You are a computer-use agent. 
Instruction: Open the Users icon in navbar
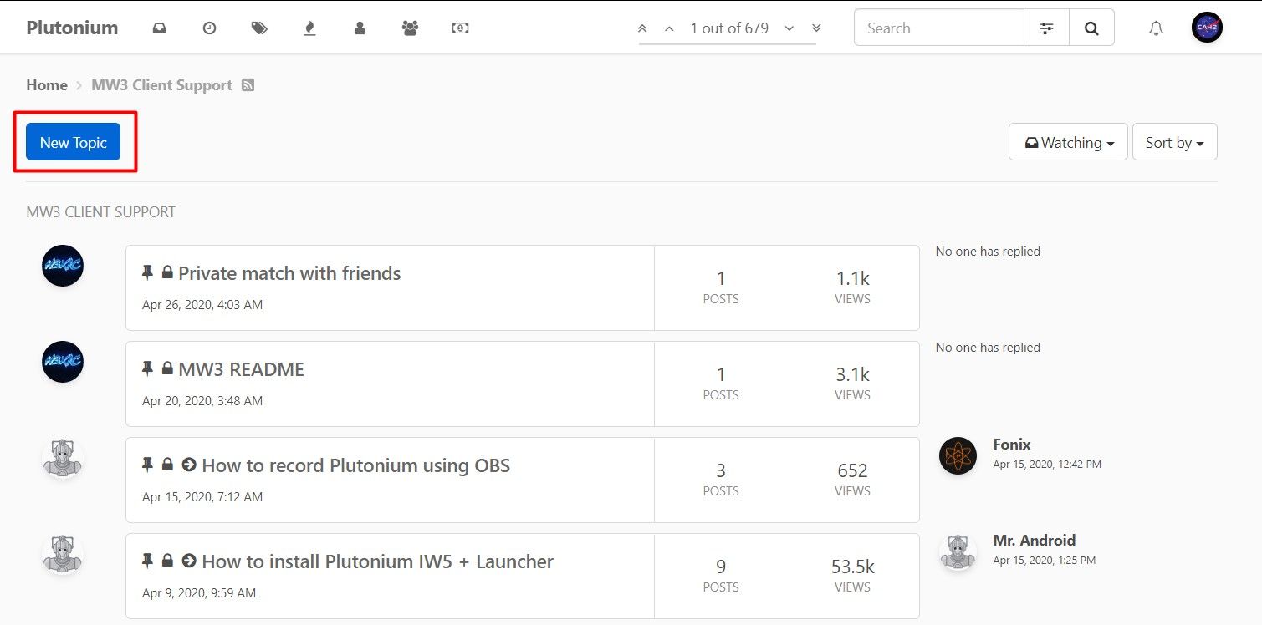tap(360, 28)
